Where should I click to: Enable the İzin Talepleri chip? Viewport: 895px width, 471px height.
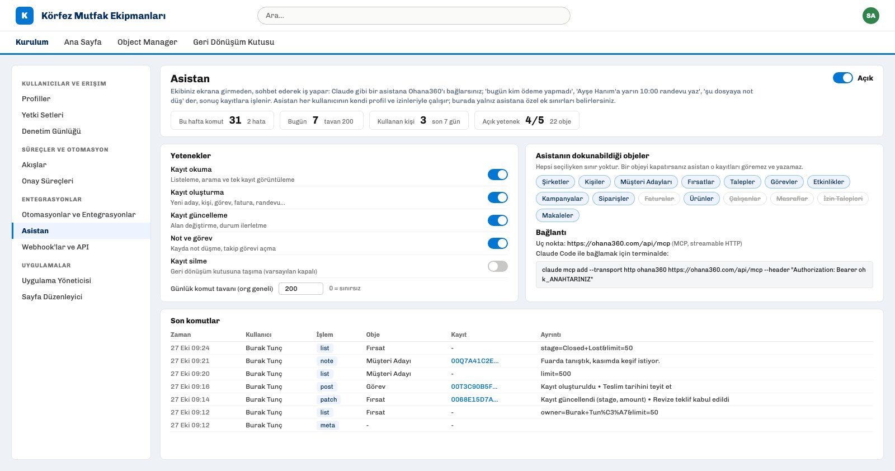(x=843, y=199)
